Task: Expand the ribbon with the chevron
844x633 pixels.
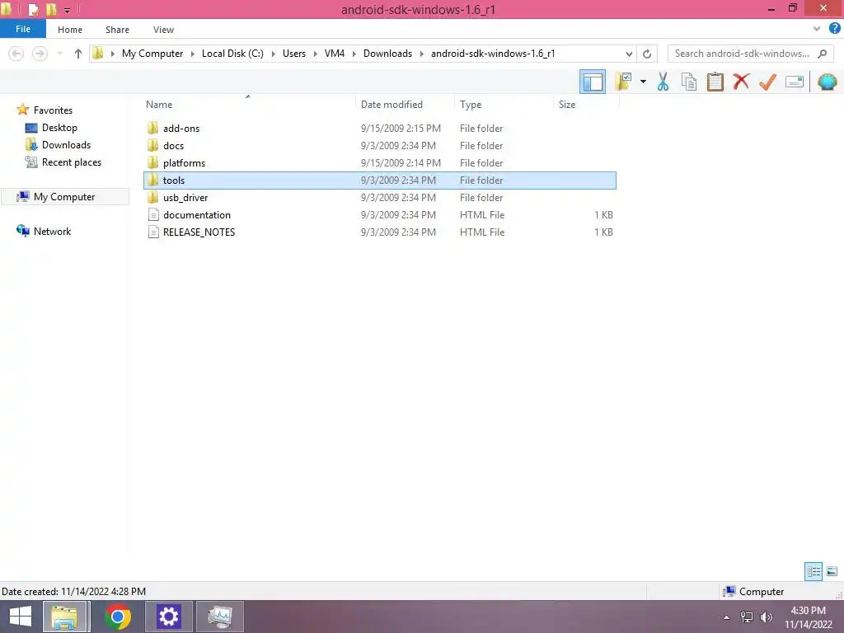Action: [817, 29]
